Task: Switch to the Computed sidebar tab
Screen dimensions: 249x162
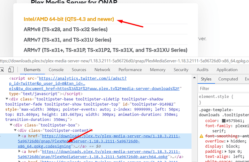Action: (228, 79)
